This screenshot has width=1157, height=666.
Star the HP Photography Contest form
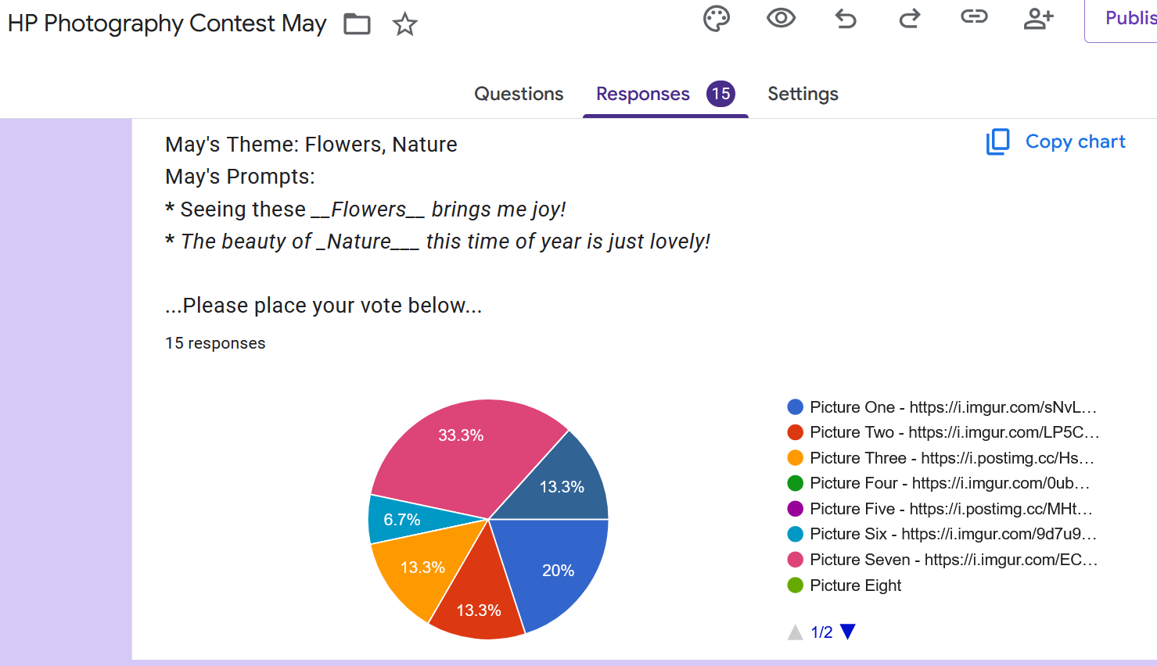404,24
